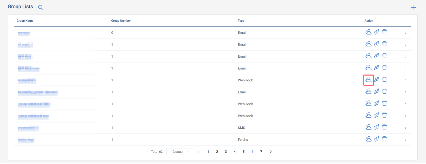The width and height of the screenshot is (426, 164).
Task: Click members icon in the SMS row
Action: tap(368, 127)
